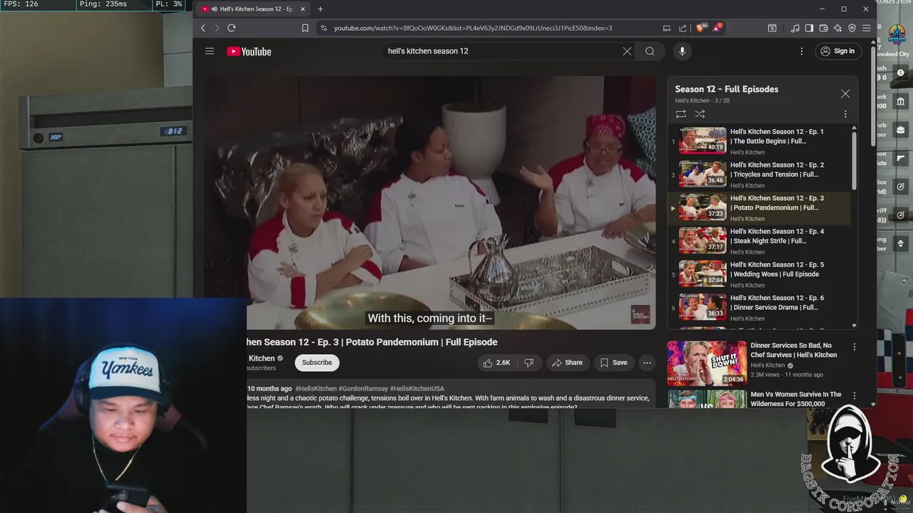Open Ep. 6 Dinner Service Drama thumbnail

(703, 307)
